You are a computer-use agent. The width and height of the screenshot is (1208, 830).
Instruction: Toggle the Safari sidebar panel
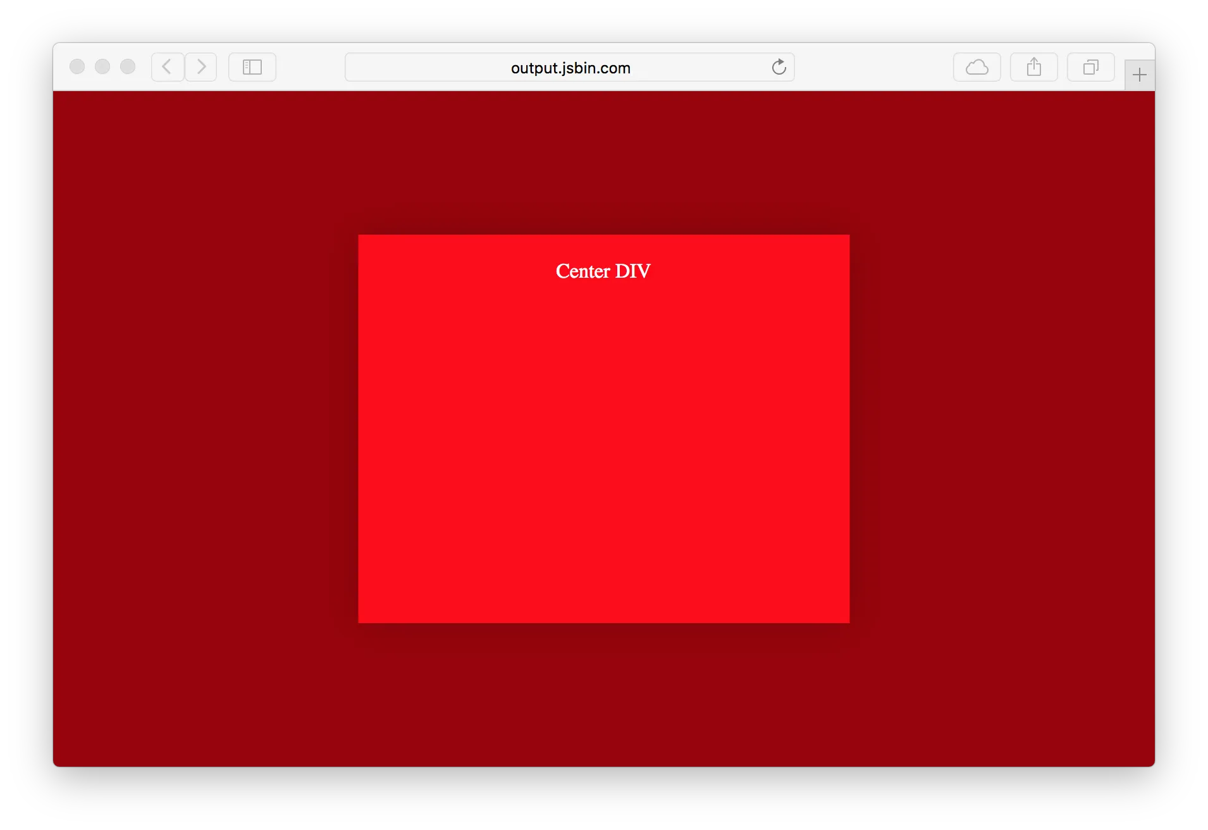coord(252,66)
